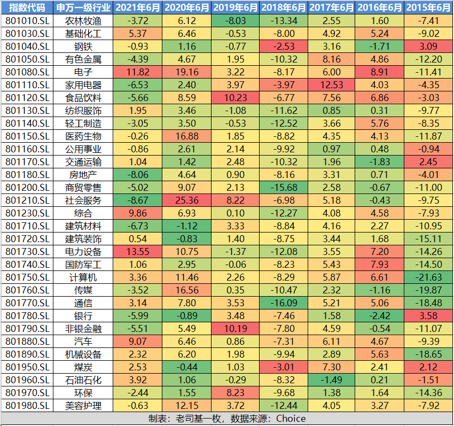This screenshot has width=454, height=426.
Task: Select the 通信 value -16.09
Action: pos(284,303)
